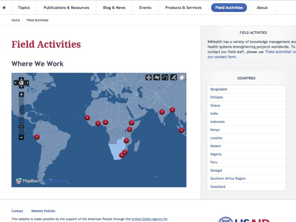The width and height of the screenshot is (296, 222).
Task: Click the Bangladesh map marker
Action: coord(172,110)
